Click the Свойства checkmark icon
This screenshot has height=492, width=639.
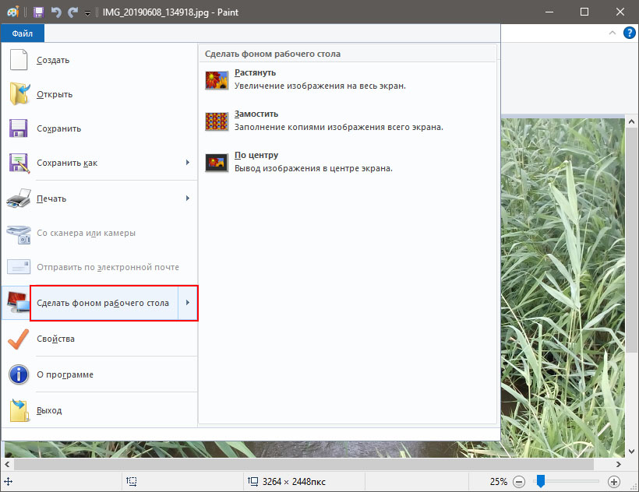19,339
